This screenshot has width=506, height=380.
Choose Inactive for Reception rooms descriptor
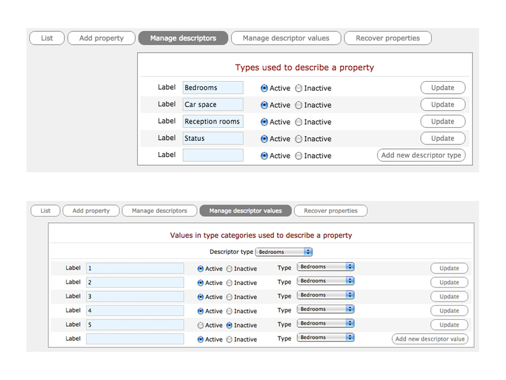click(x=299, y=122)
